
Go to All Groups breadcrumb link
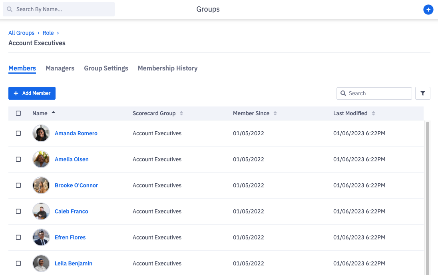pyautogui.click(x=21, y=33)
